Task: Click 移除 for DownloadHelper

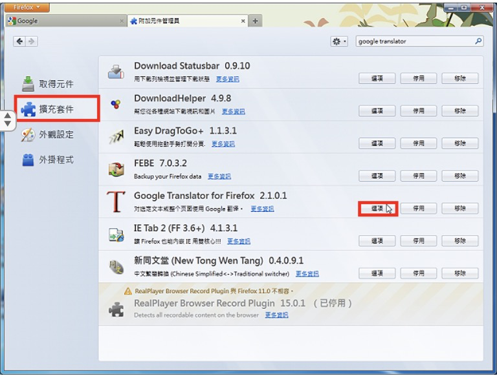Action: 460,110
